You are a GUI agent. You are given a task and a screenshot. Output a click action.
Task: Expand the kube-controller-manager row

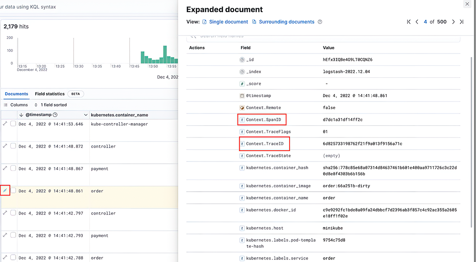coord(5,123)
